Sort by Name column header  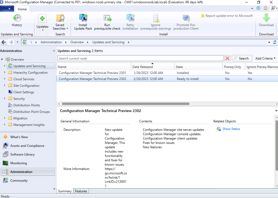tap(94, 67)
